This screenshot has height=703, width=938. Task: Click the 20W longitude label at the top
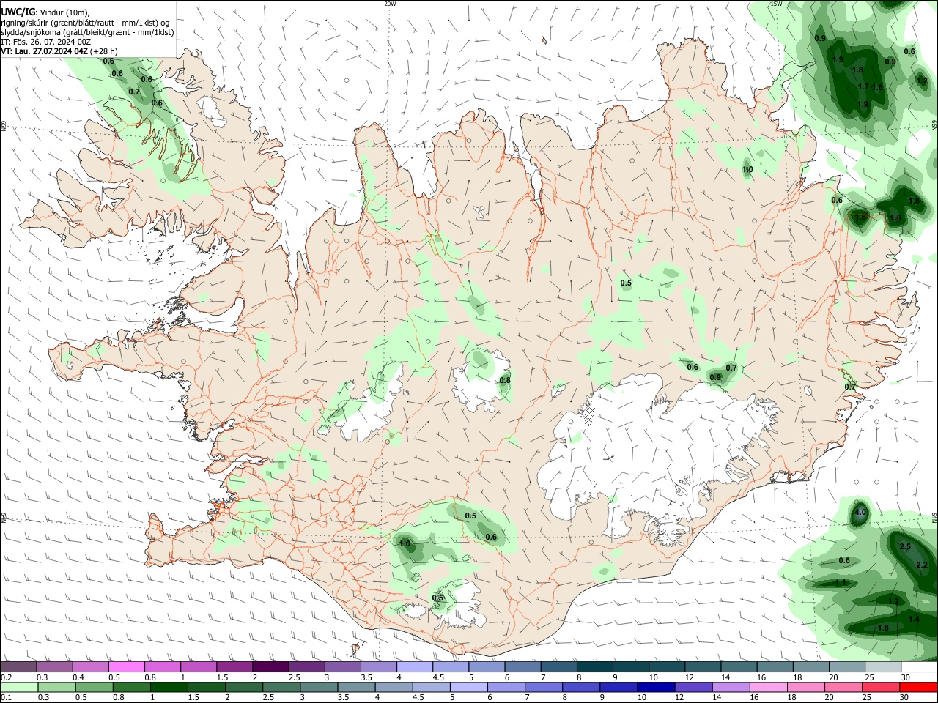[x=390, y=4]
